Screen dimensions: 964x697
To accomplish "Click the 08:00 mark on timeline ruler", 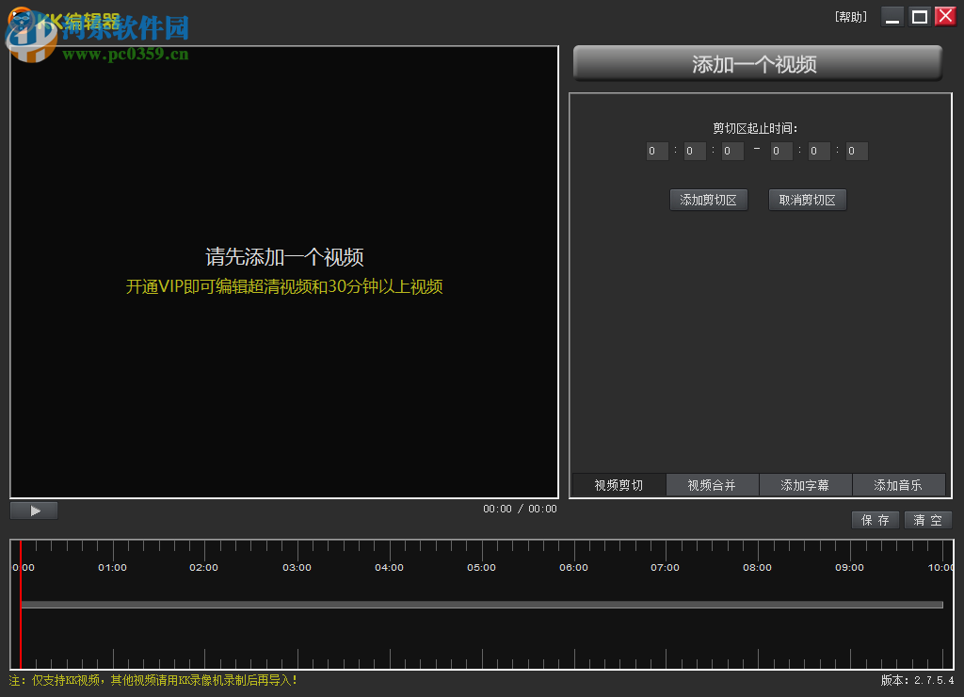I will click(757, 567).
